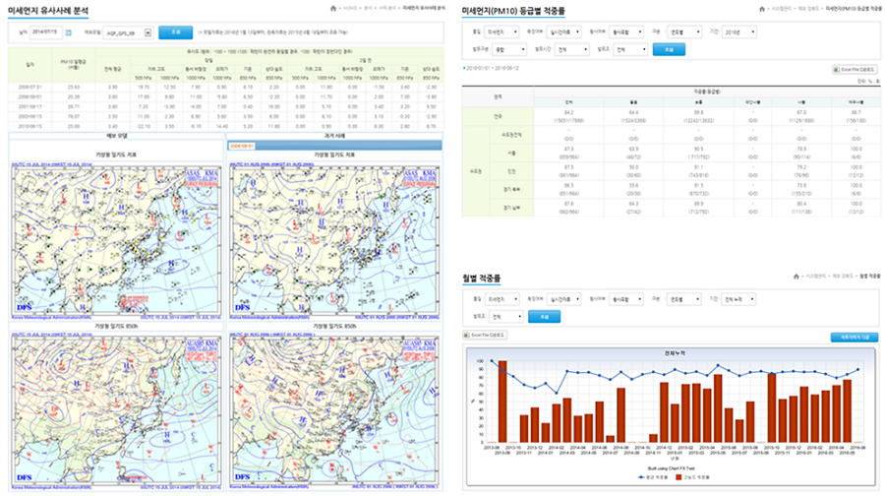Open the 발표조 dropdown beside the PM10 조회 button

pyautogui.click(x=630, y=50)
